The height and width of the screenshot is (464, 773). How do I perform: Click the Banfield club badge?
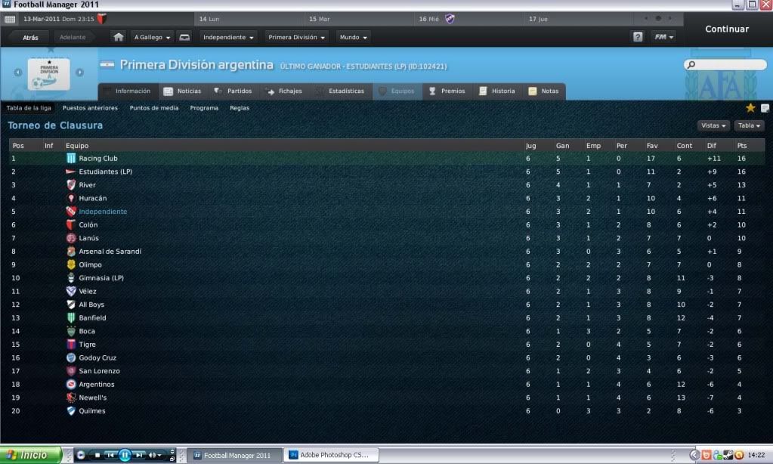pyautogui.click(x=71, y=318)
